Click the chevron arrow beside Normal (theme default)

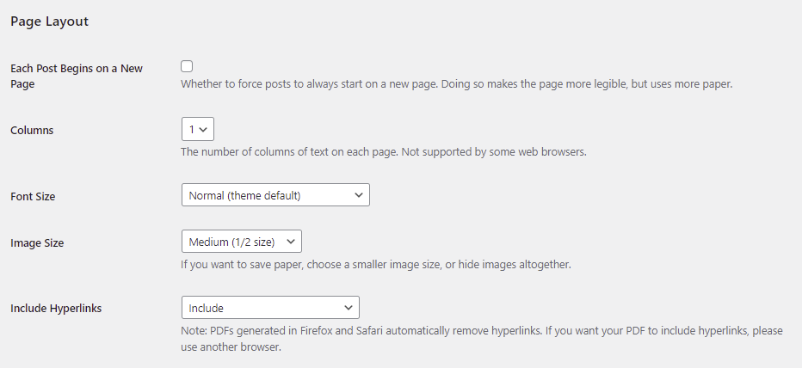[359, 195]
